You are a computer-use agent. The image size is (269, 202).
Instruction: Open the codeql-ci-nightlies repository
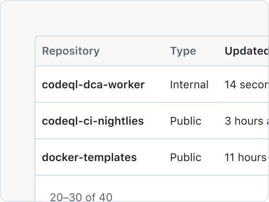coord(93,121)
